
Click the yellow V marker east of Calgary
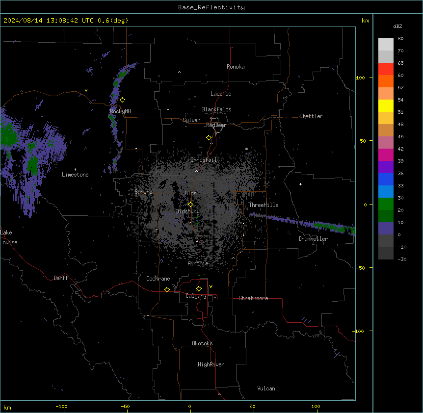(x=211, y=286)
